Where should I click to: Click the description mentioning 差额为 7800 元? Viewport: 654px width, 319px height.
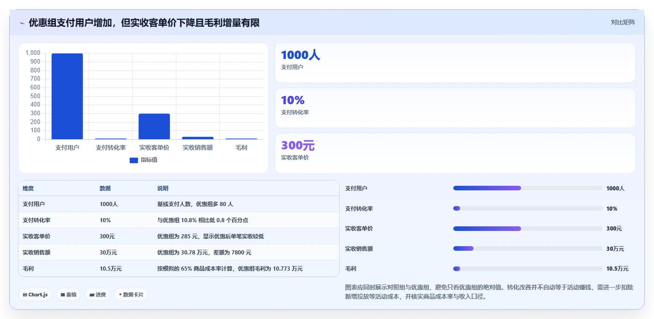204,252
